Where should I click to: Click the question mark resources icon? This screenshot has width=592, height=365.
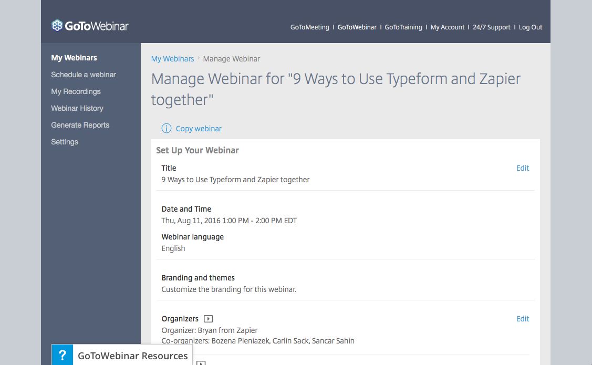[x=63, y=355]
